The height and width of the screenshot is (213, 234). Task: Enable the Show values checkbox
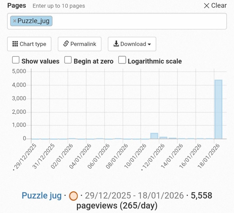pos(16,60)
